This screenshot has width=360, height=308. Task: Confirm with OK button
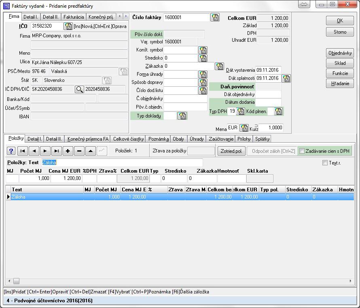(x=340, y=21)
